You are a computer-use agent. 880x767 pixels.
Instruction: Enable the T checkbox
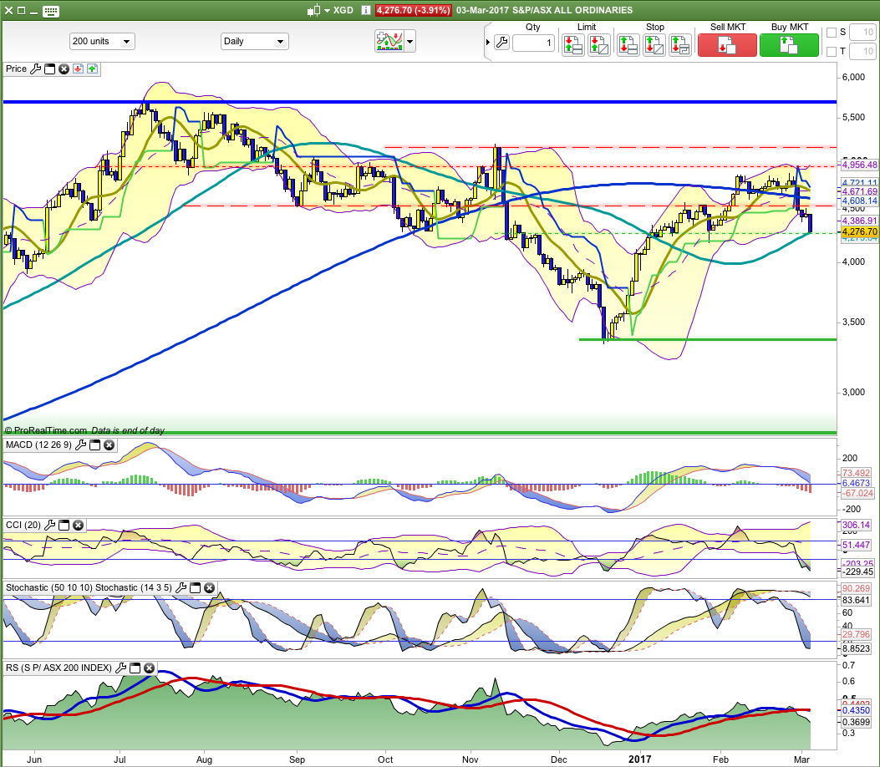[832, 52]
